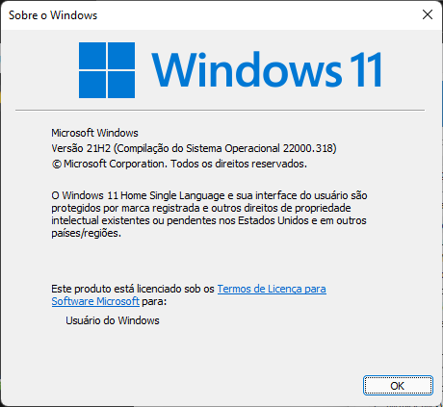Screen dimensions: 443x407
Task: Click the bottom-right square of the Windows logo
Action: click(121, 85)
